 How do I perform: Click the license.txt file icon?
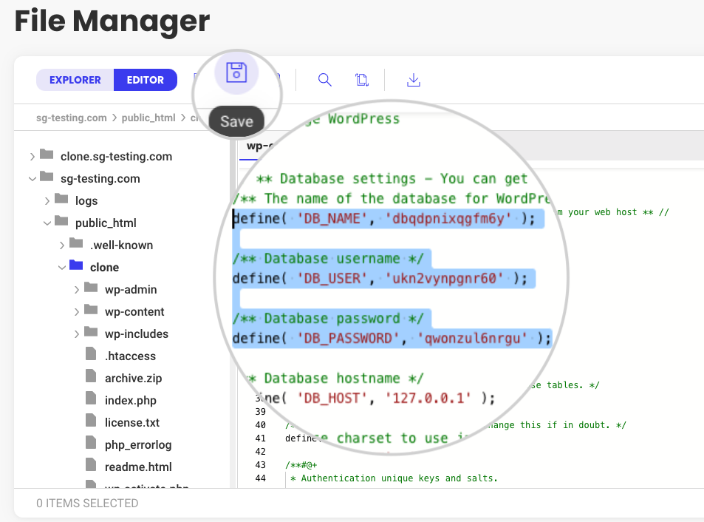coord(91,421)
